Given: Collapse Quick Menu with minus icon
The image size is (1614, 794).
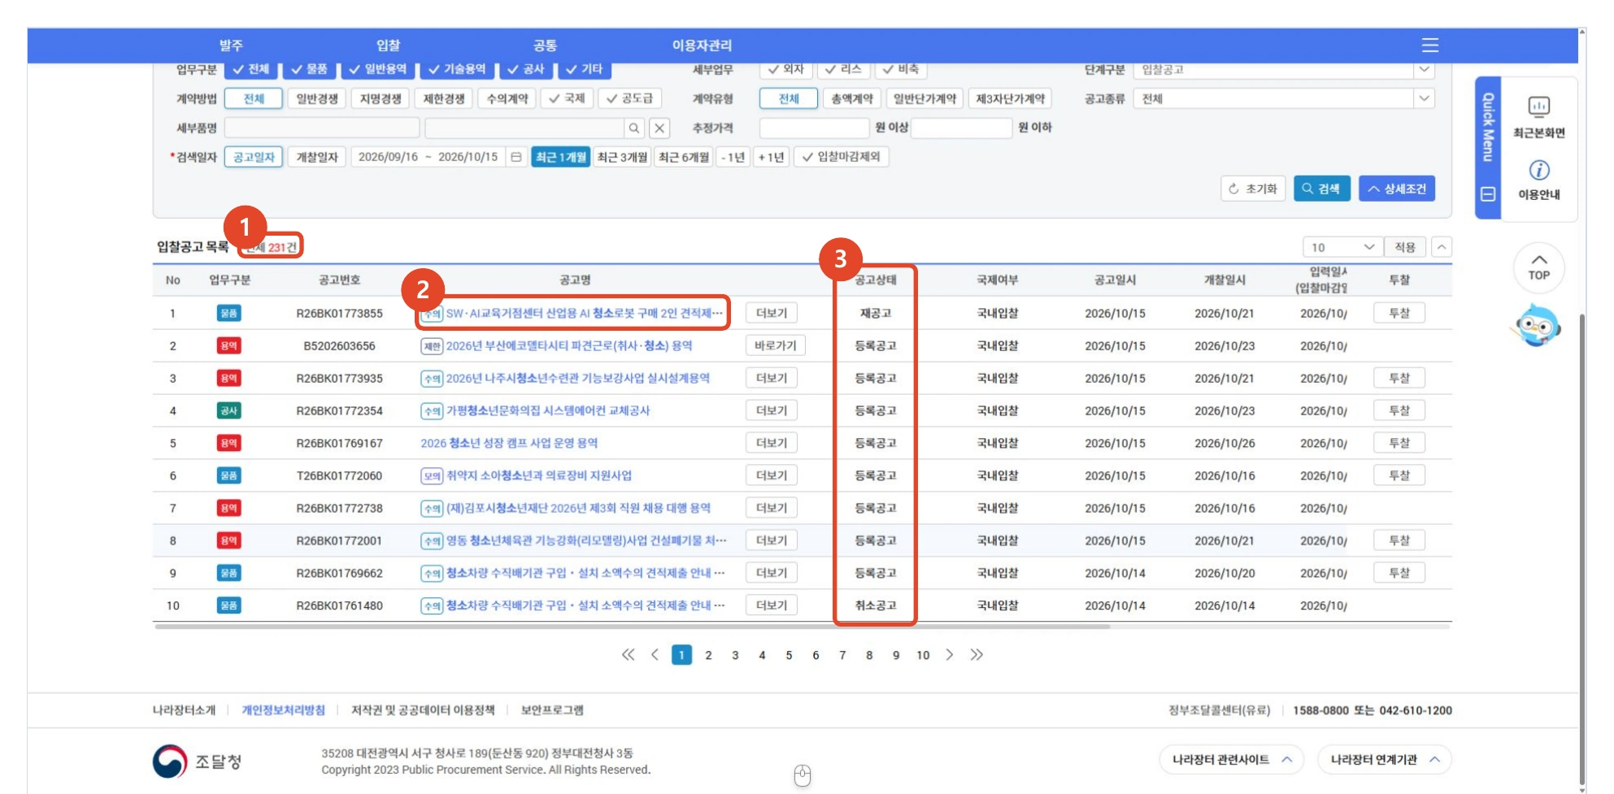Looking at the screenshot, I should (1488, 194).
